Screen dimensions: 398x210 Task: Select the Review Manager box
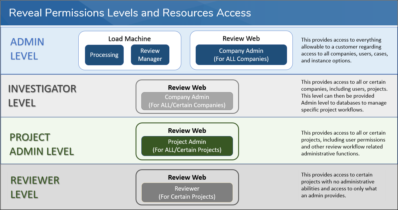pos(150,55)
